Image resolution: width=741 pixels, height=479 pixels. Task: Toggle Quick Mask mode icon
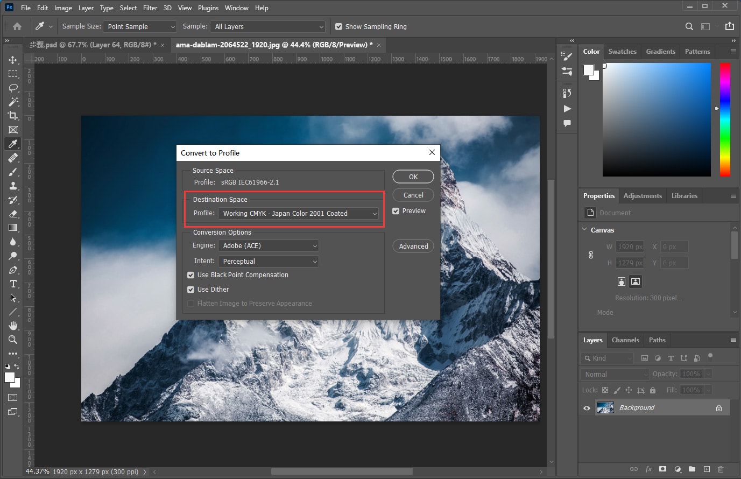click(13, 398)
